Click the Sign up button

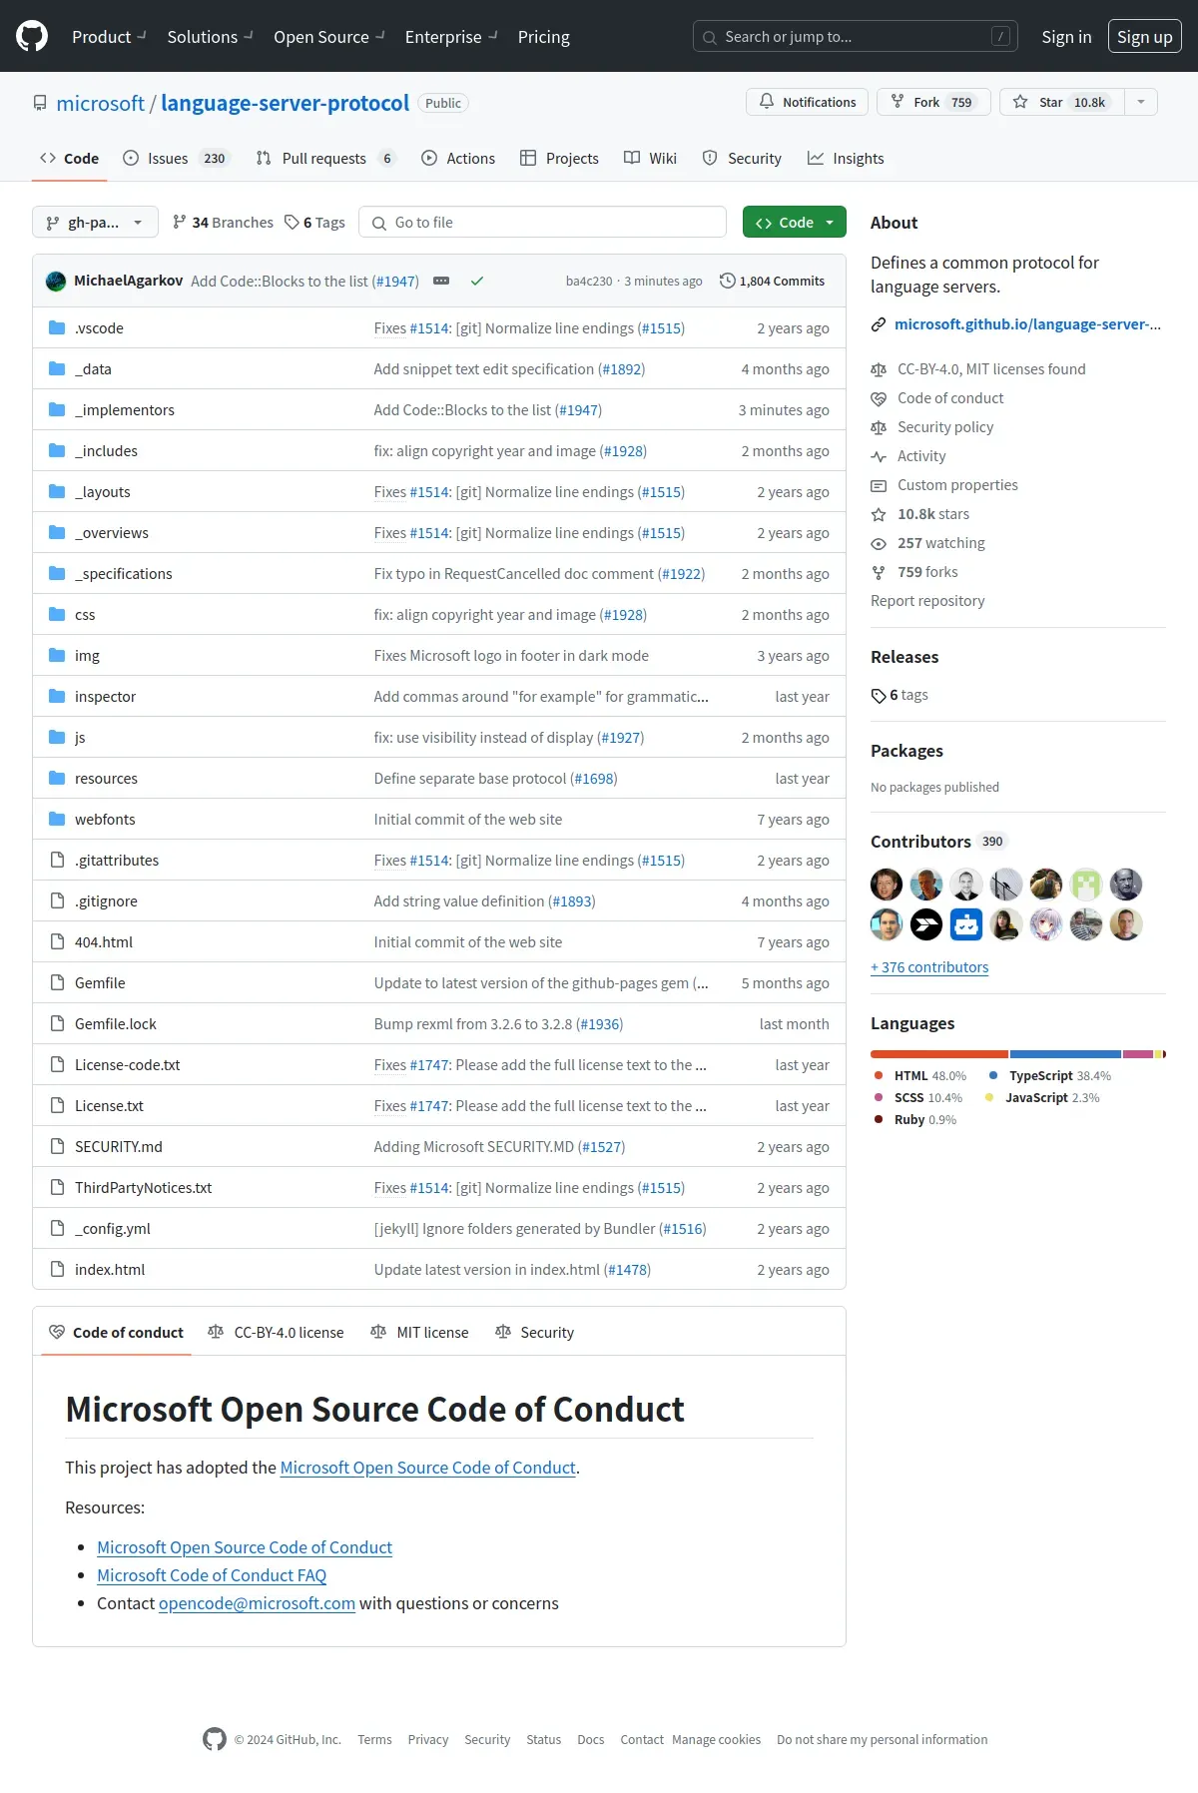tap(1144, 37)
